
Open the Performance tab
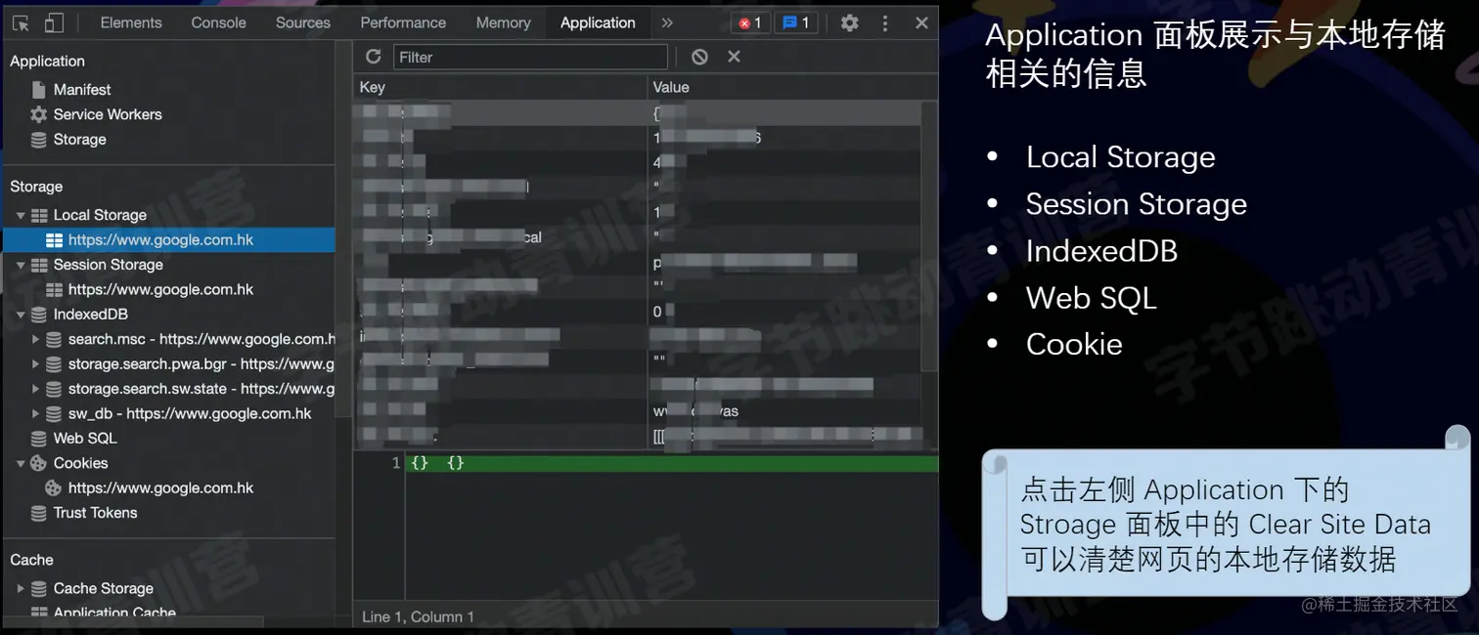pos(403,22)
